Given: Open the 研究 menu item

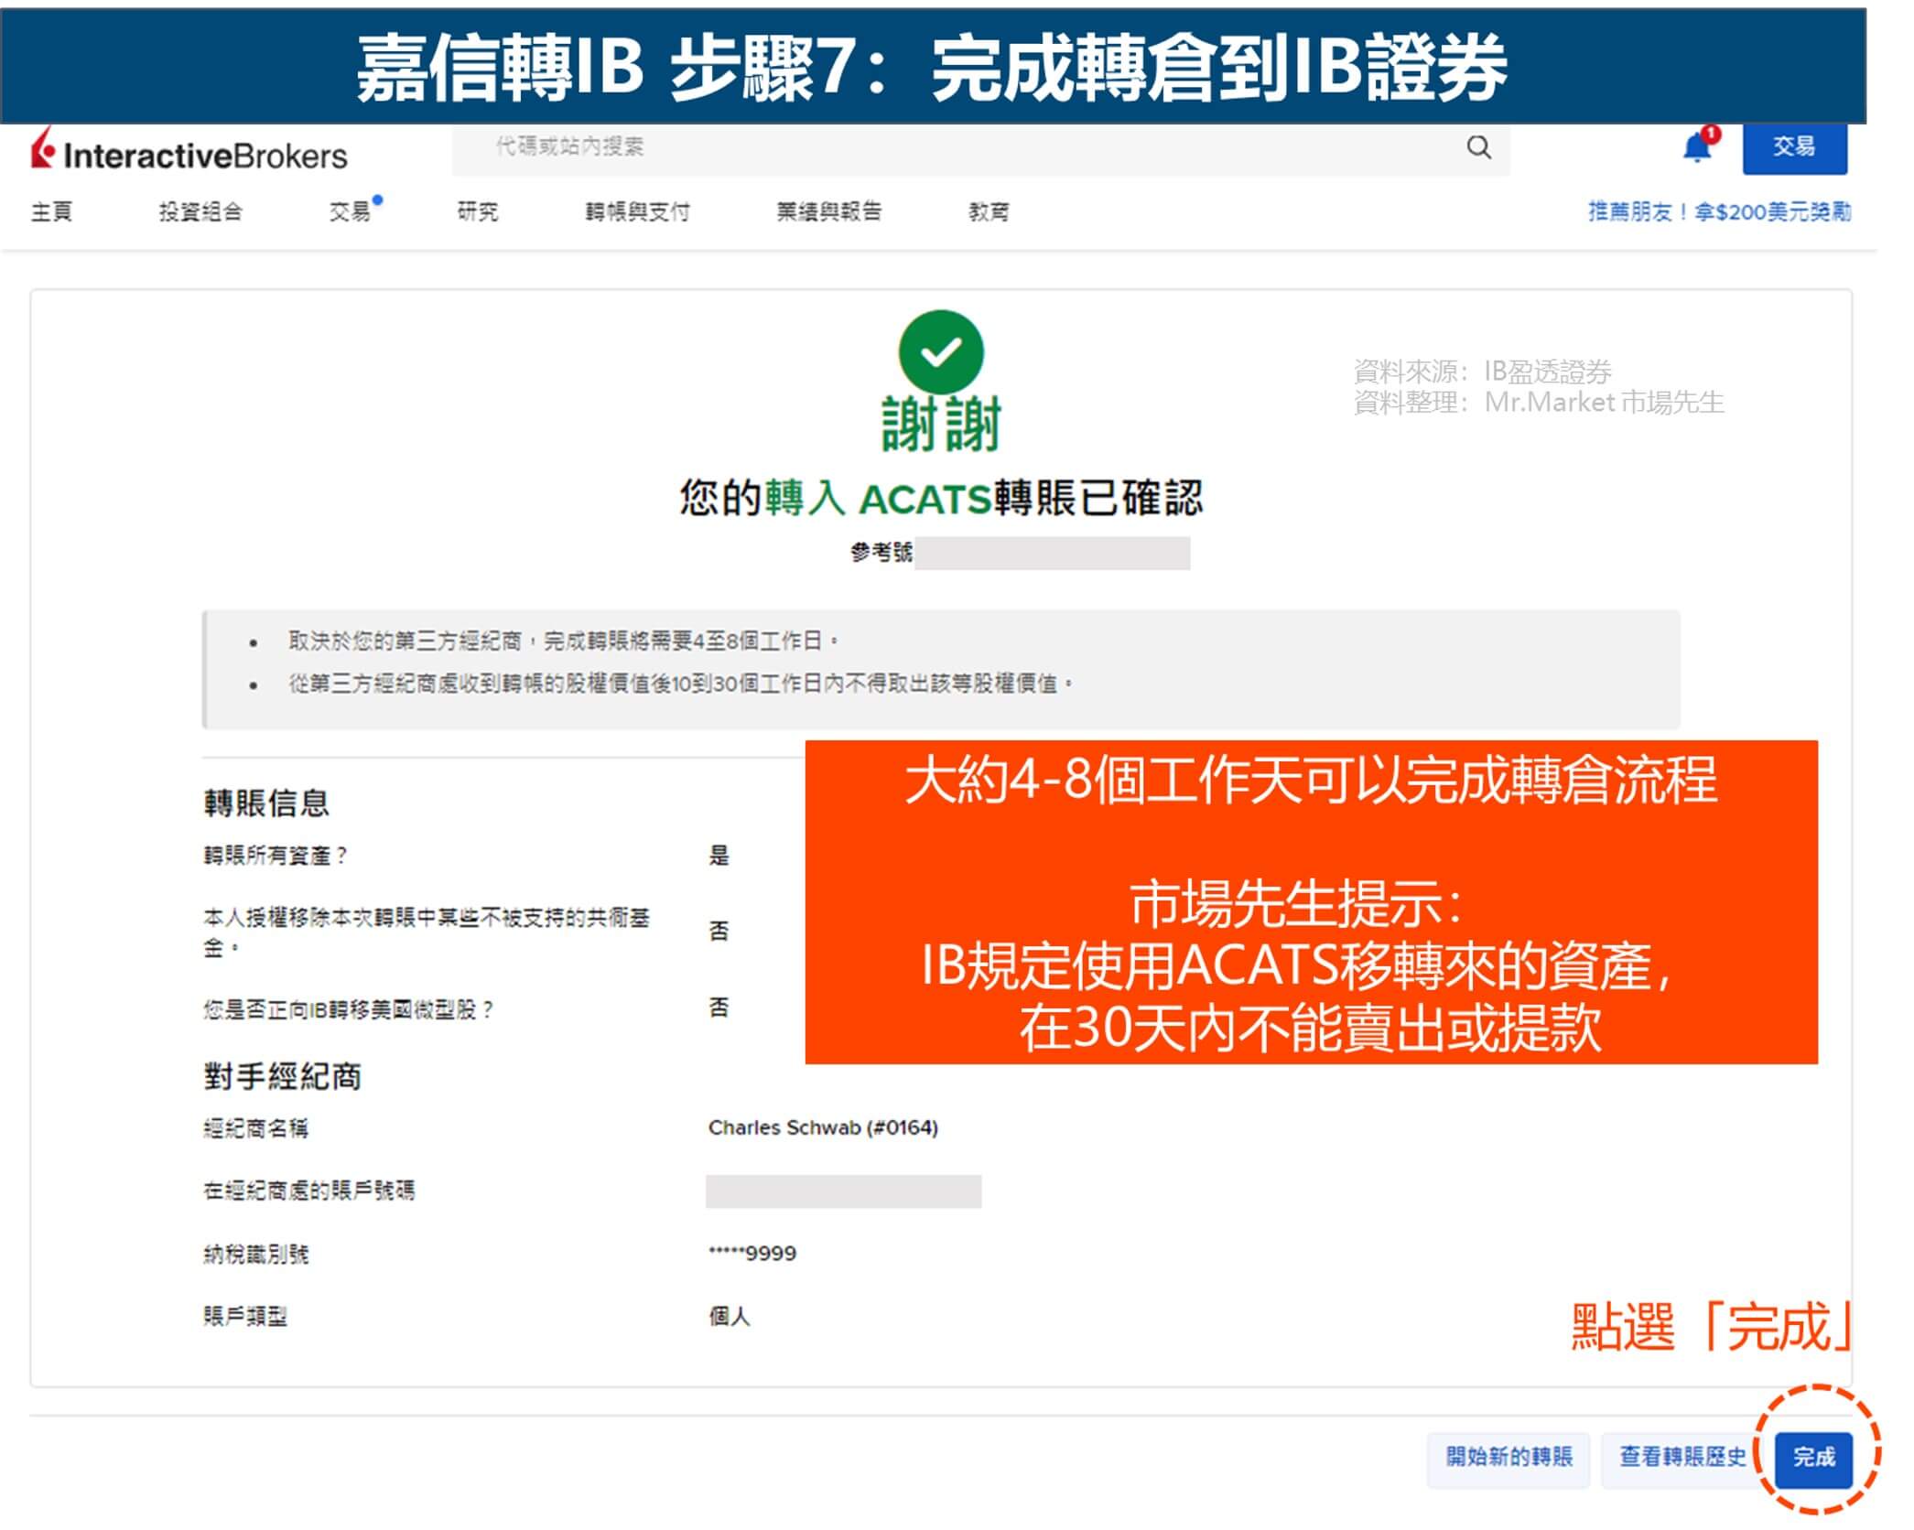Looking at the screenshot, I should [477, 212].
